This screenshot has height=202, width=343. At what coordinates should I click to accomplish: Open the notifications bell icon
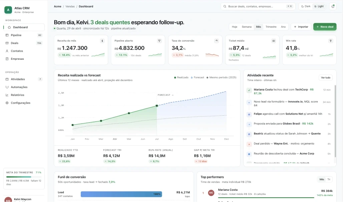[x=333, y=6]
